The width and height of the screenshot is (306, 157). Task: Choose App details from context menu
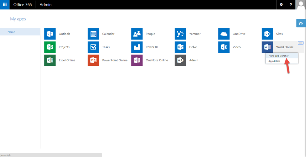281,61
